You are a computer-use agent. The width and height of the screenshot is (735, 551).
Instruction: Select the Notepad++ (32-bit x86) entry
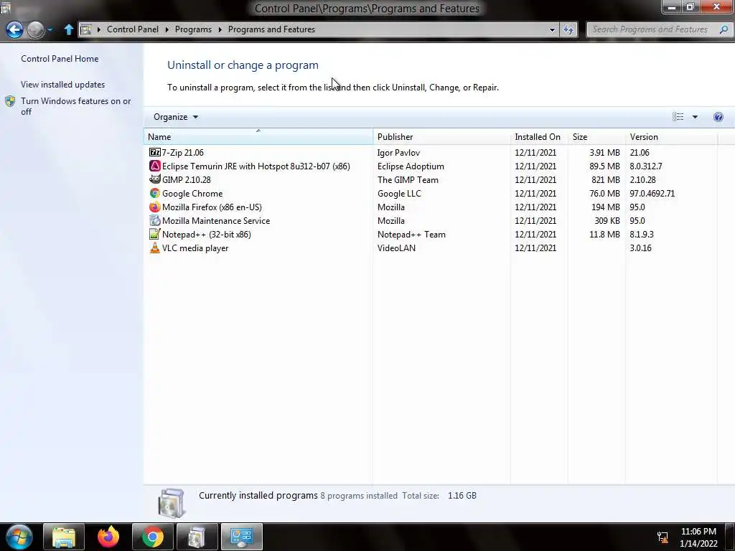click(206, 234)
